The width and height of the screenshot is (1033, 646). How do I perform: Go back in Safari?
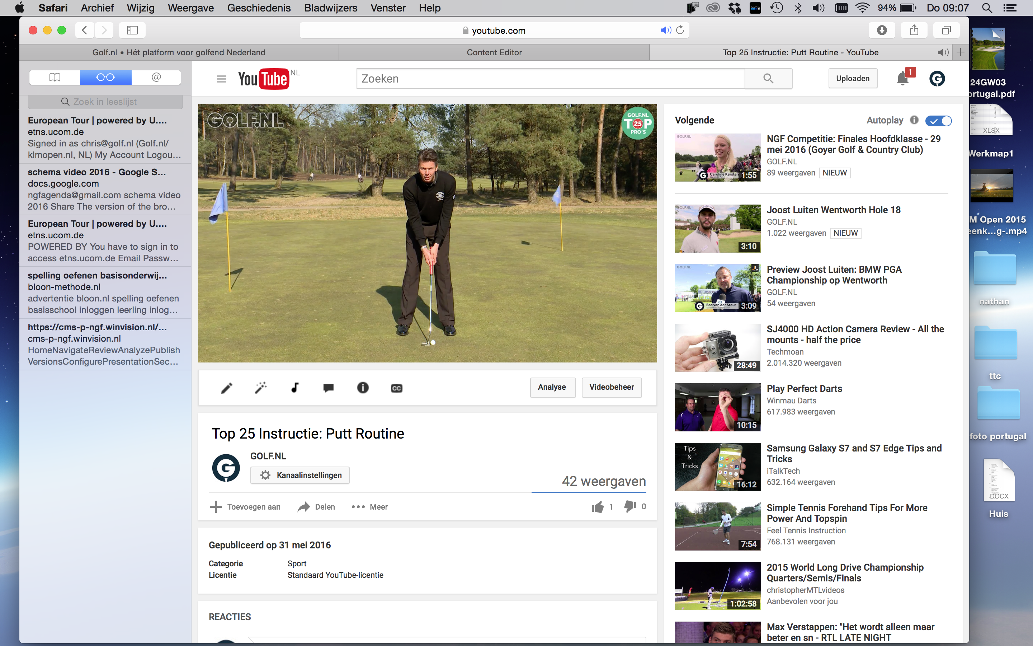pyautogui.click(x=85, y=31)
